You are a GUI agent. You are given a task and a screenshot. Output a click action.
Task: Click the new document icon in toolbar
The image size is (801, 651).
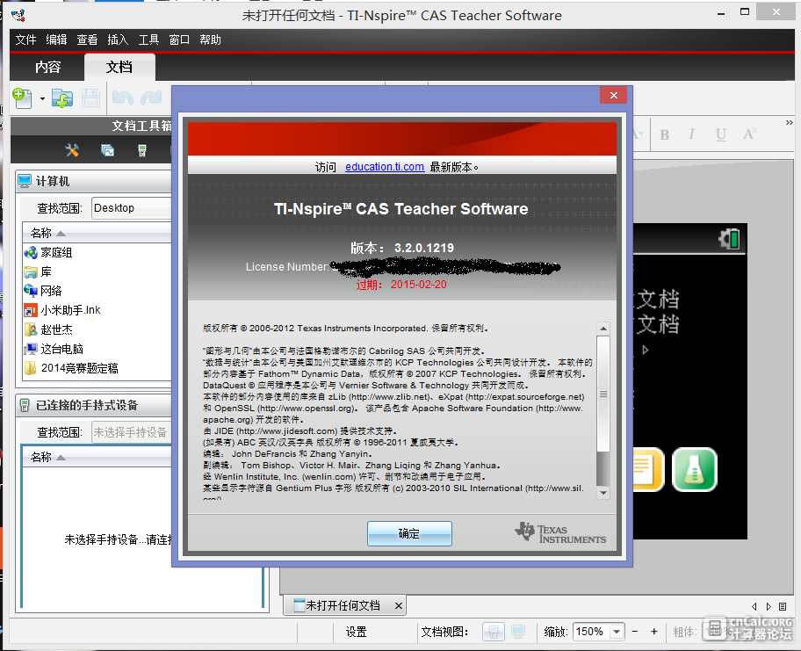pos(22,98)
